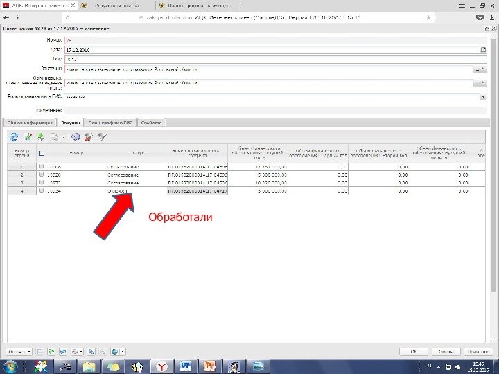499x374 pixels.
Task: Open the printer dropdown arrow at bottom
Action: [81, 351]
